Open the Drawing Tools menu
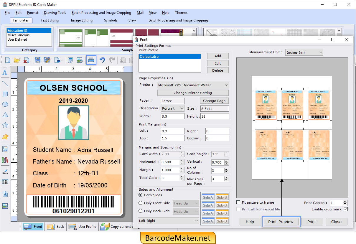356x244 pixels. pos(55,13)
